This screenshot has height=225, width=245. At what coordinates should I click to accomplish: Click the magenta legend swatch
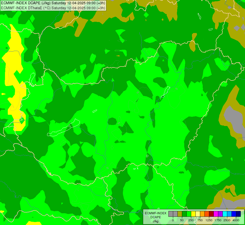point(216,214)
